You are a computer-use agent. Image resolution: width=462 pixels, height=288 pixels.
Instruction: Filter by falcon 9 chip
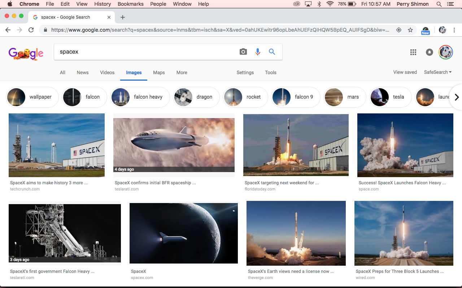[x=296, y=97]
